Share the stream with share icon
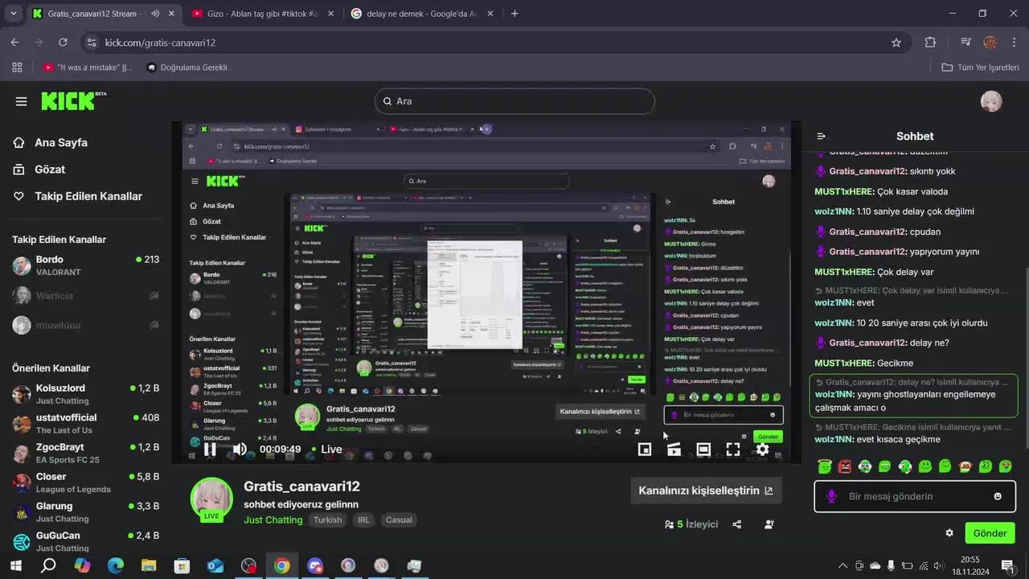This screenshot has height=579, width=1029. coord(737,524)
